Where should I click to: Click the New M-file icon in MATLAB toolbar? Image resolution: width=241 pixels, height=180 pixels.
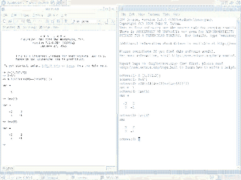pyautogui.click(x=5, y=21)
